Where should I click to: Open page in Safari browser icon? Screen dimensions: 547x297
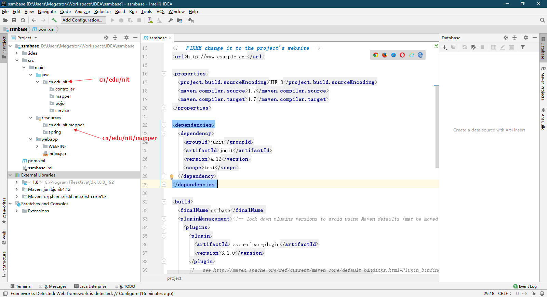click(x=393, y=55)
